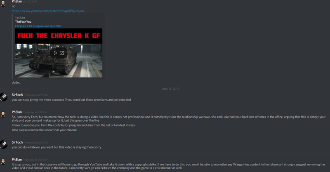Click Ph3lan username at 4:57 PM message
The width and height of the screenshot is (330, 172).
17,112
